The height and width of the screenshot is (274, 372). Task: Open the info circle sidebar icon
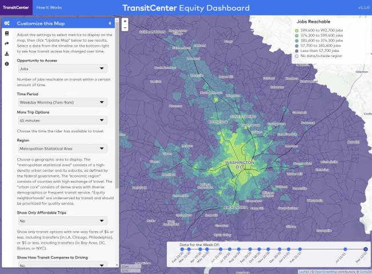[x=7, y=64]
